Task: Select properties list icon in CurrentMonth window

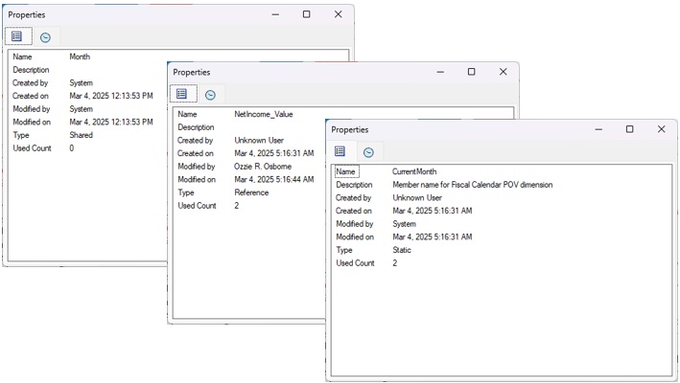Action: [340, 151]
